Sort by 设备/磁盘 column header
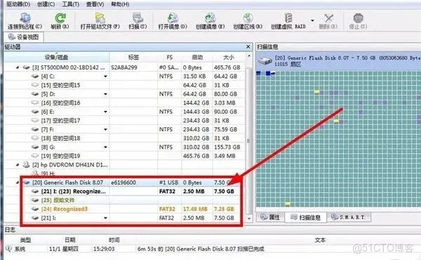The width and height of the screenshot is (421, 260). (57, 57)
